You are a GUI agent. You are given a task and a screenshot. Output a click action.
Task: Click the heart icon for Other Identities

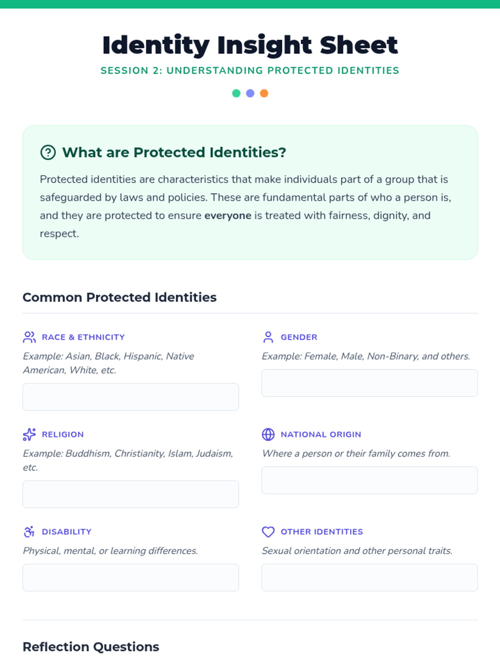pos(268,532)
